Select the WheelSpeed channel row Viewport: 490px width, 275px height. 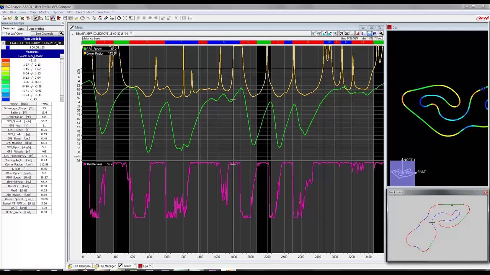[26, 173]
